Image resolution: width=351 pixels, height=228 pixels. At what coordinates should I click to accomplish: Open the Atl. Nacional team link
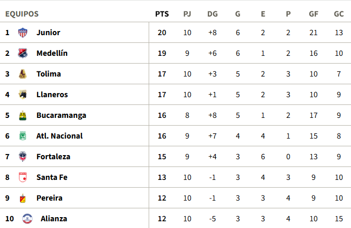[59, 136]
